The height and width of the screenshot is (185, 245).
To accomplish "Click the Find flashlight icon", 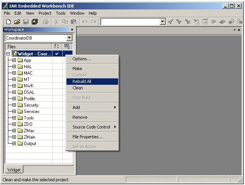I will coord(171,22).
